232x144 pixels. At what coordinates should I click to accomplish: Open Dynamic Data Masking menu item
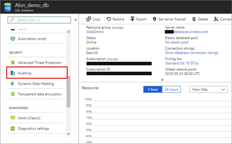[37, 83]
